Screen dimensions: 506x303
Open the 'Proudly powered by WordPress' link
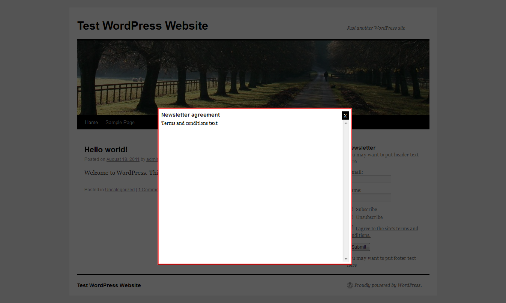(388, 285)
